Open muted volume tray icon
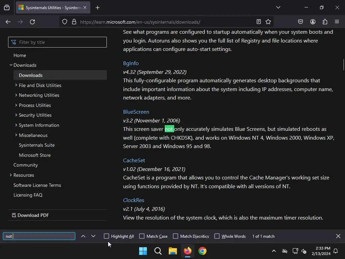 coord(304,251)
